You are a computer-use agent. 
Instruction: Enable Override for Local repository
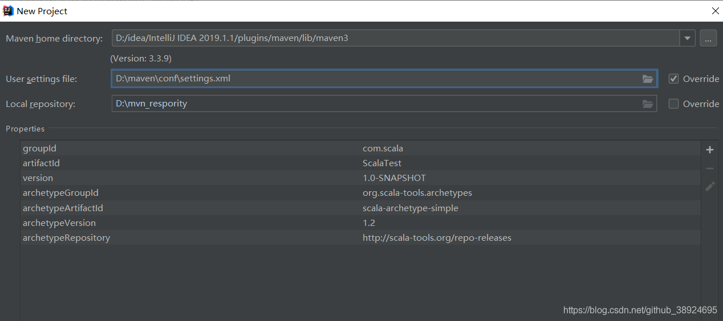[674, 104]
